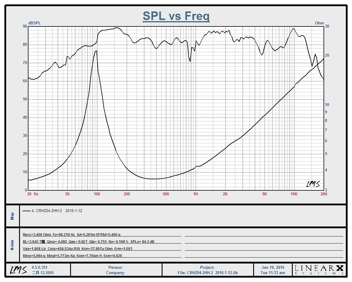Click the dBSPL left axis label
Viewport: 352px width, 282px height.
[x=34, y=23]
